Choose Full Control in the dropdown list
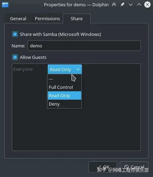153x177 pixels. 64,87
